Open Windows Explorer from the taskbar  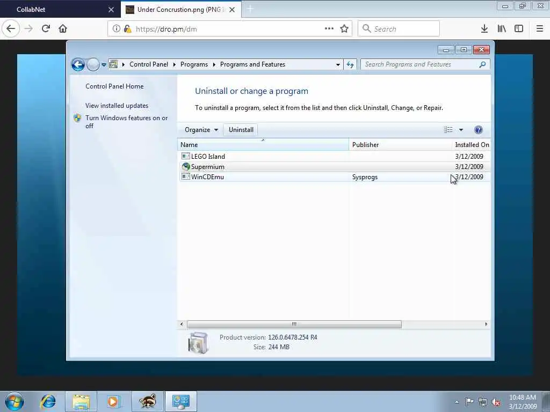pos(81,401)
